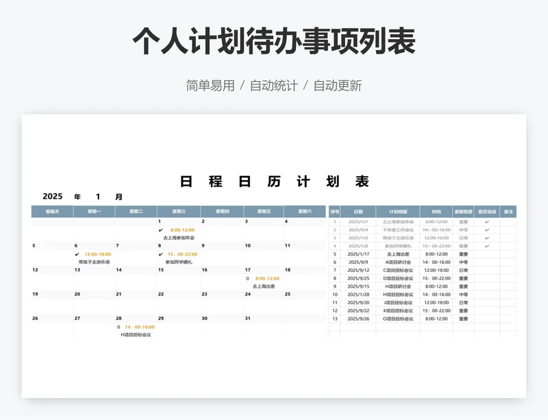Select task row 5 date 2025/1/17
The image size is (548, 420).
pos(358,254)
